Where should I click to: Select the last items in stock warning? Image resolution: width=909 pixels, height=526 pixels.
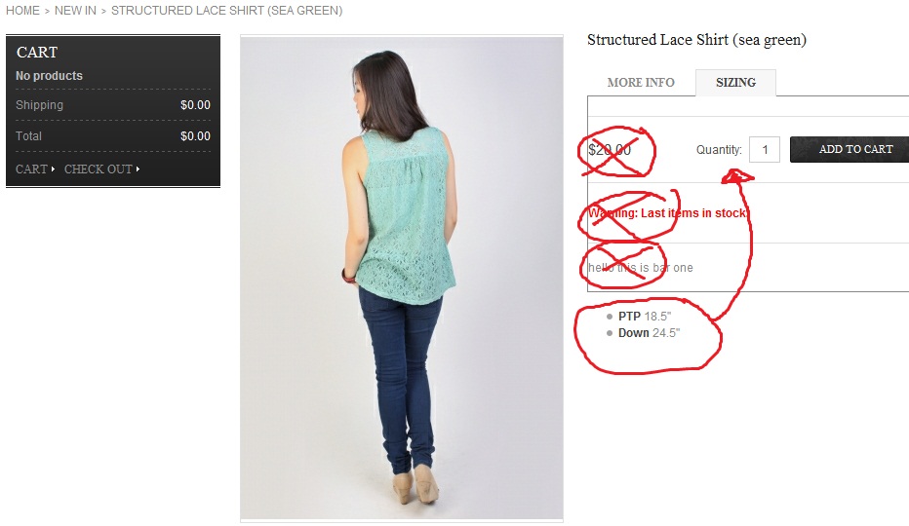click(x=668, y=213)
